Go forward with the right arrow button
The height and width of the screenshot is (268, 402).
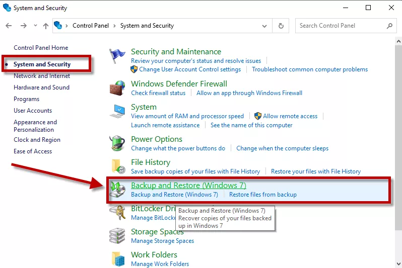coord(24,26)
